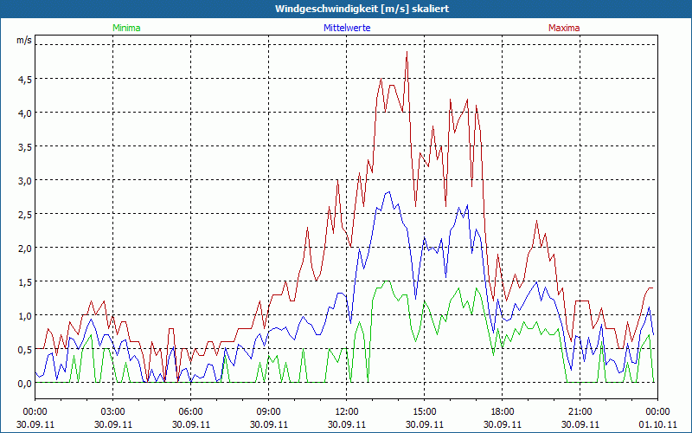Click the 2,5 y-axis value
This screenshot has width=692, height=433.
click(25, 214)
